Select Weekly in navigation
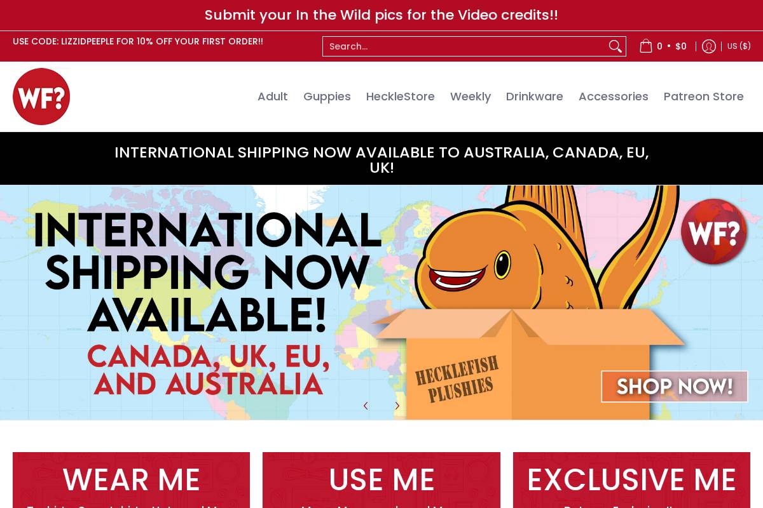The height and width of the screenshot is (508, 763). [x=471, y=97]
